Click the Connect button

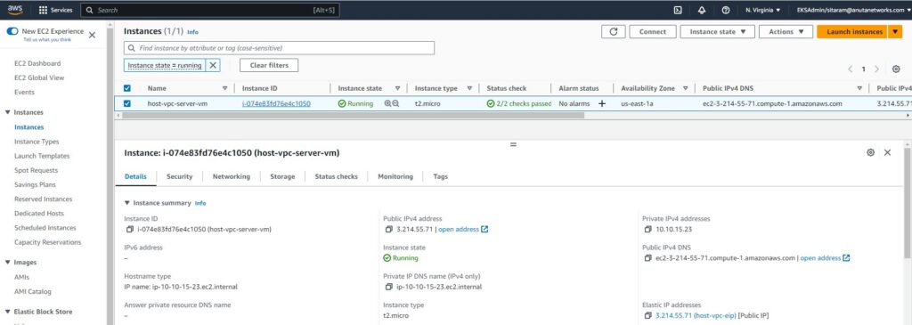pyautogui.click(x=653, y=32)
